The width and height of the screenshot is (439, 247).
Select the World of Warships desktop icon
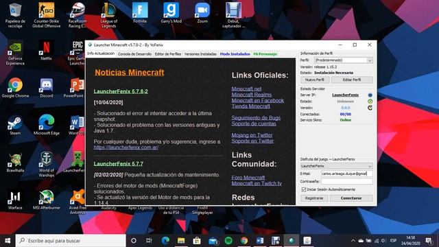pyautogui.click(x=46, y=165)
